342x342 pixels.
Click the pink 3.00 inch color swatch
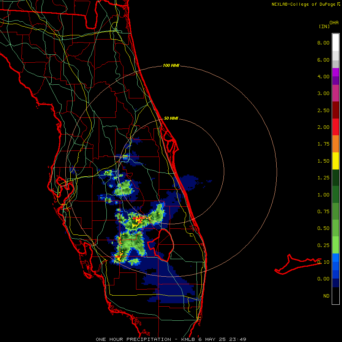[x=336, y=93]
